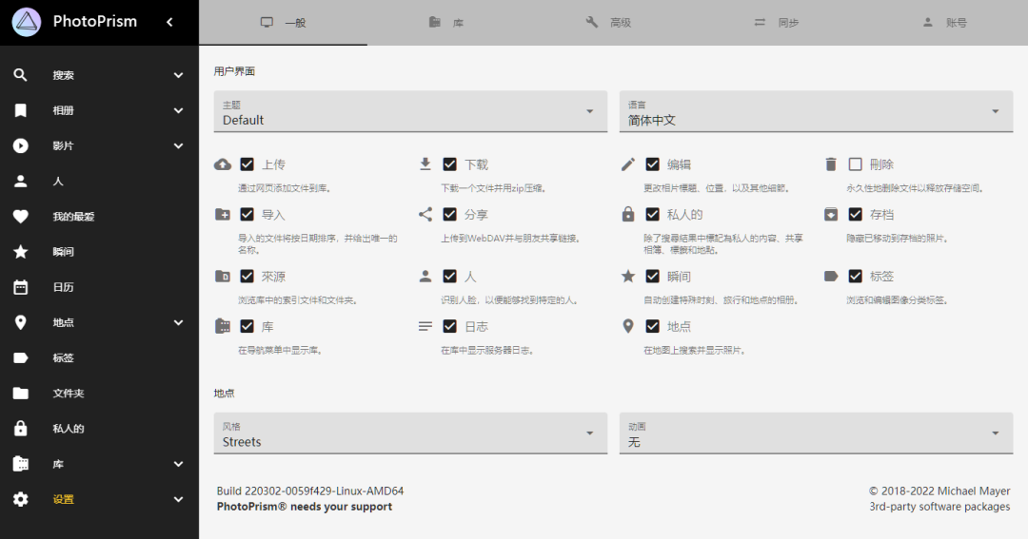Click the PhotoPrism logo icon
Image resolution: width=1028 pixels, height=539 pixels.
pyautogui.click(x=27, y=22)
